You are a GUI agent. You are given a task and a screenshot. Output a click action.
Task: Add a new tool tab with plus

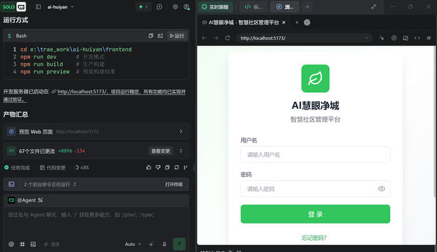(307, 7)
